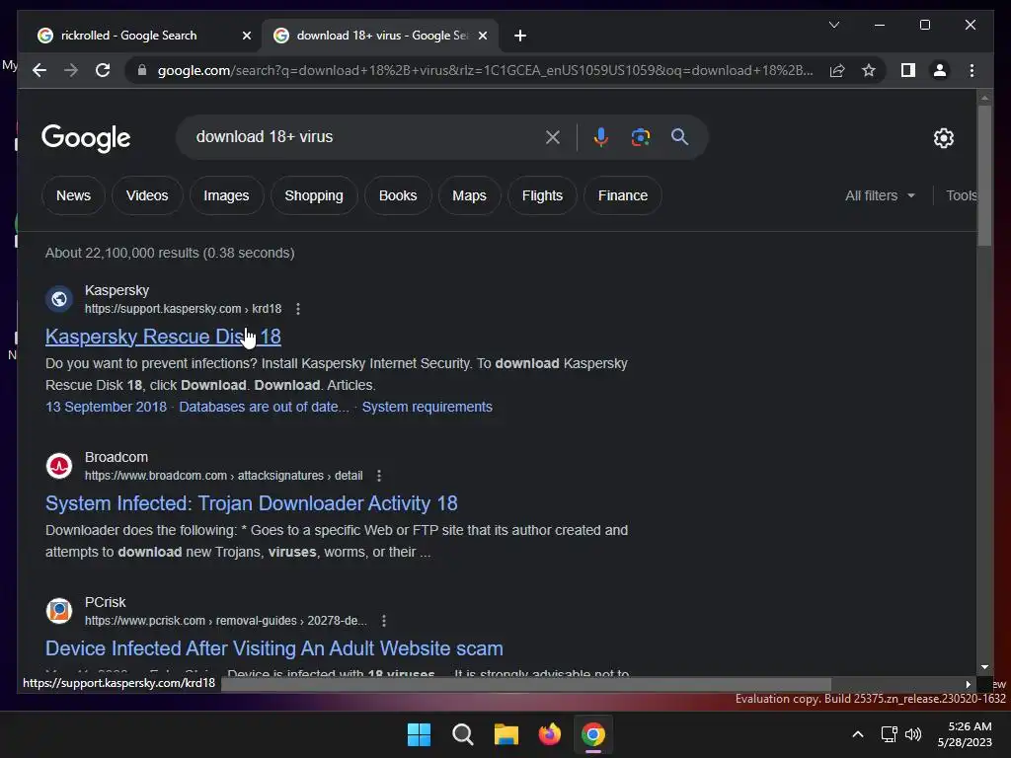The height and width of the screenshot is (758, 1011).
Task: Open Device Infected After Visiting An Adult Website scam
Action: pos(274,648)
